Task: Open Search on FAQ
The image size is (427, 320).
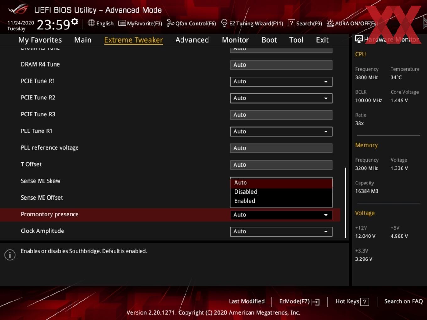Action: click(403, 301)
